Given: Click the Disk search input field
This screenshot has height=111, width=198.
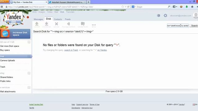Looking at the screenshot, I should [x=178, y=26].
